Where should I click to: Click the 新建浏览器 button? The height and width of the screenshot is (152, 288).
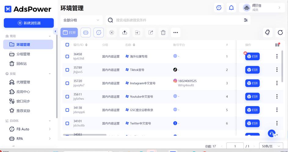click(29, 23)
